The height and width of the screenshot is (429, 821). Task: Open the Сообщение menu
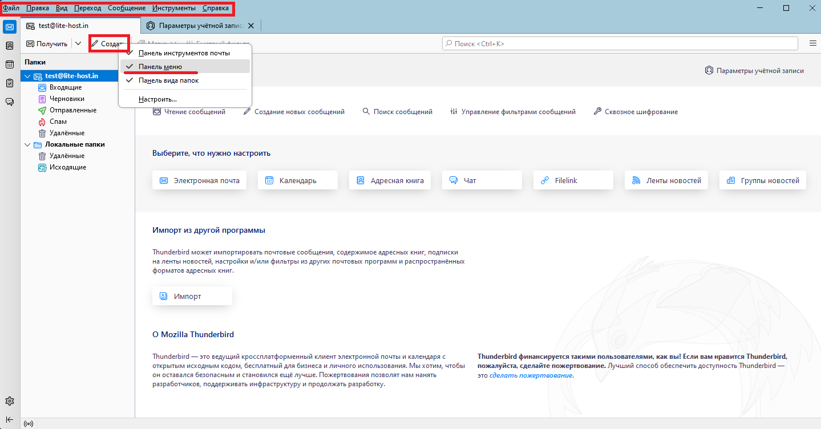[127, 8]
